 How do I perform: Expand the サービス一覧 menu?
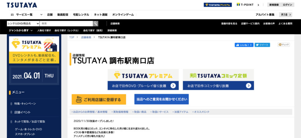(26, 15)
